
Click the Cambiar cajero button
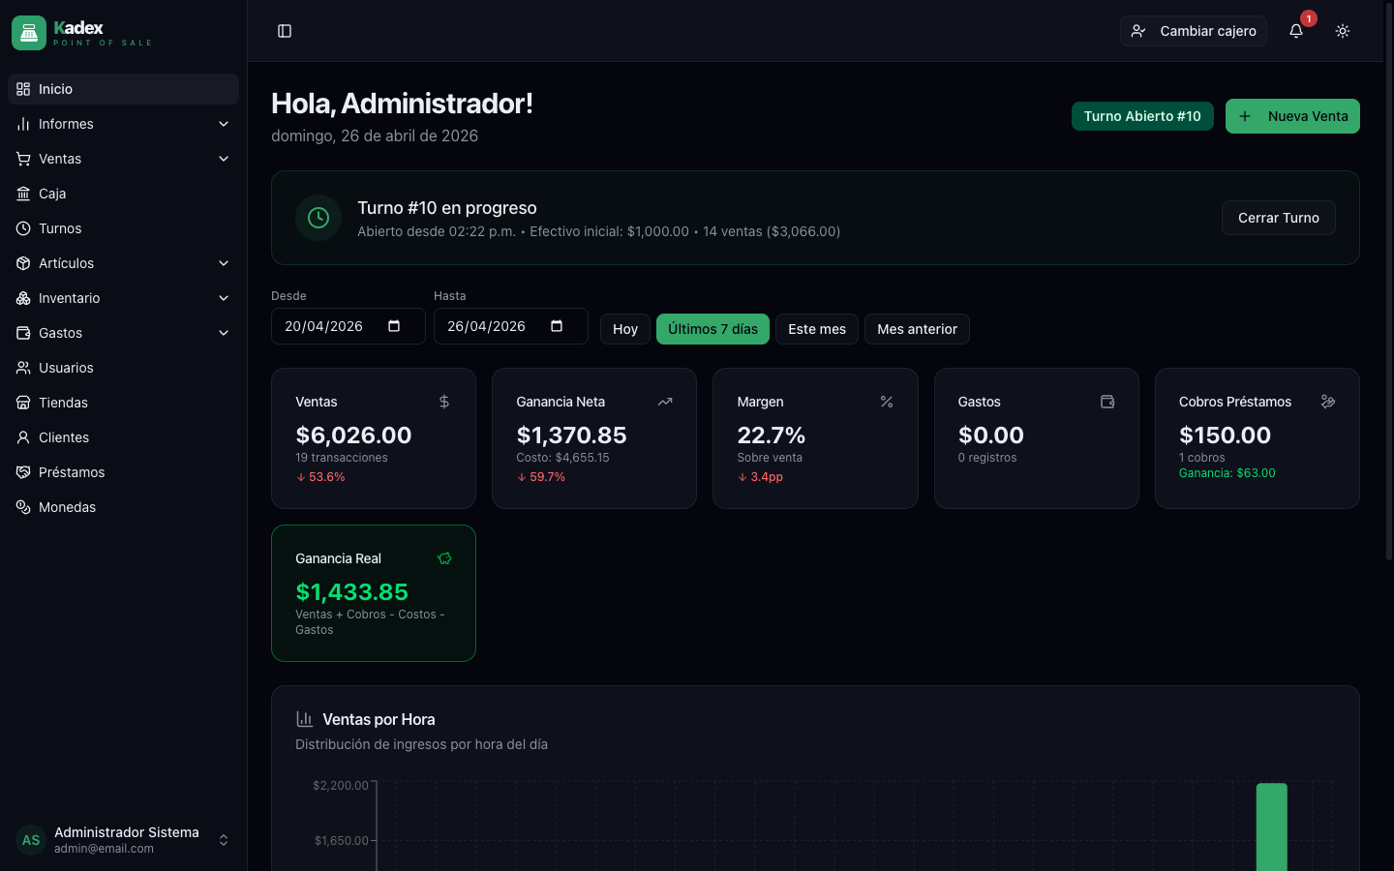[1193, 31]
